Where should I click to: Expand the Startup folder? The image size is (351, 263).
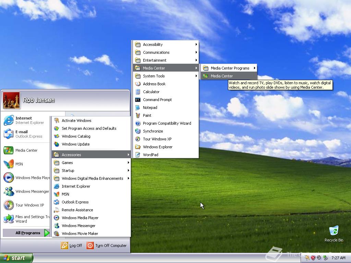(x=91, y=171)
